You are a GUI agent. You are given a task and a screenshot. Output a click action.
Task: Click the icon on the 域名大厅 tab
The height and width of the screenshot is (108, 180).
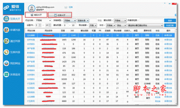32,15
